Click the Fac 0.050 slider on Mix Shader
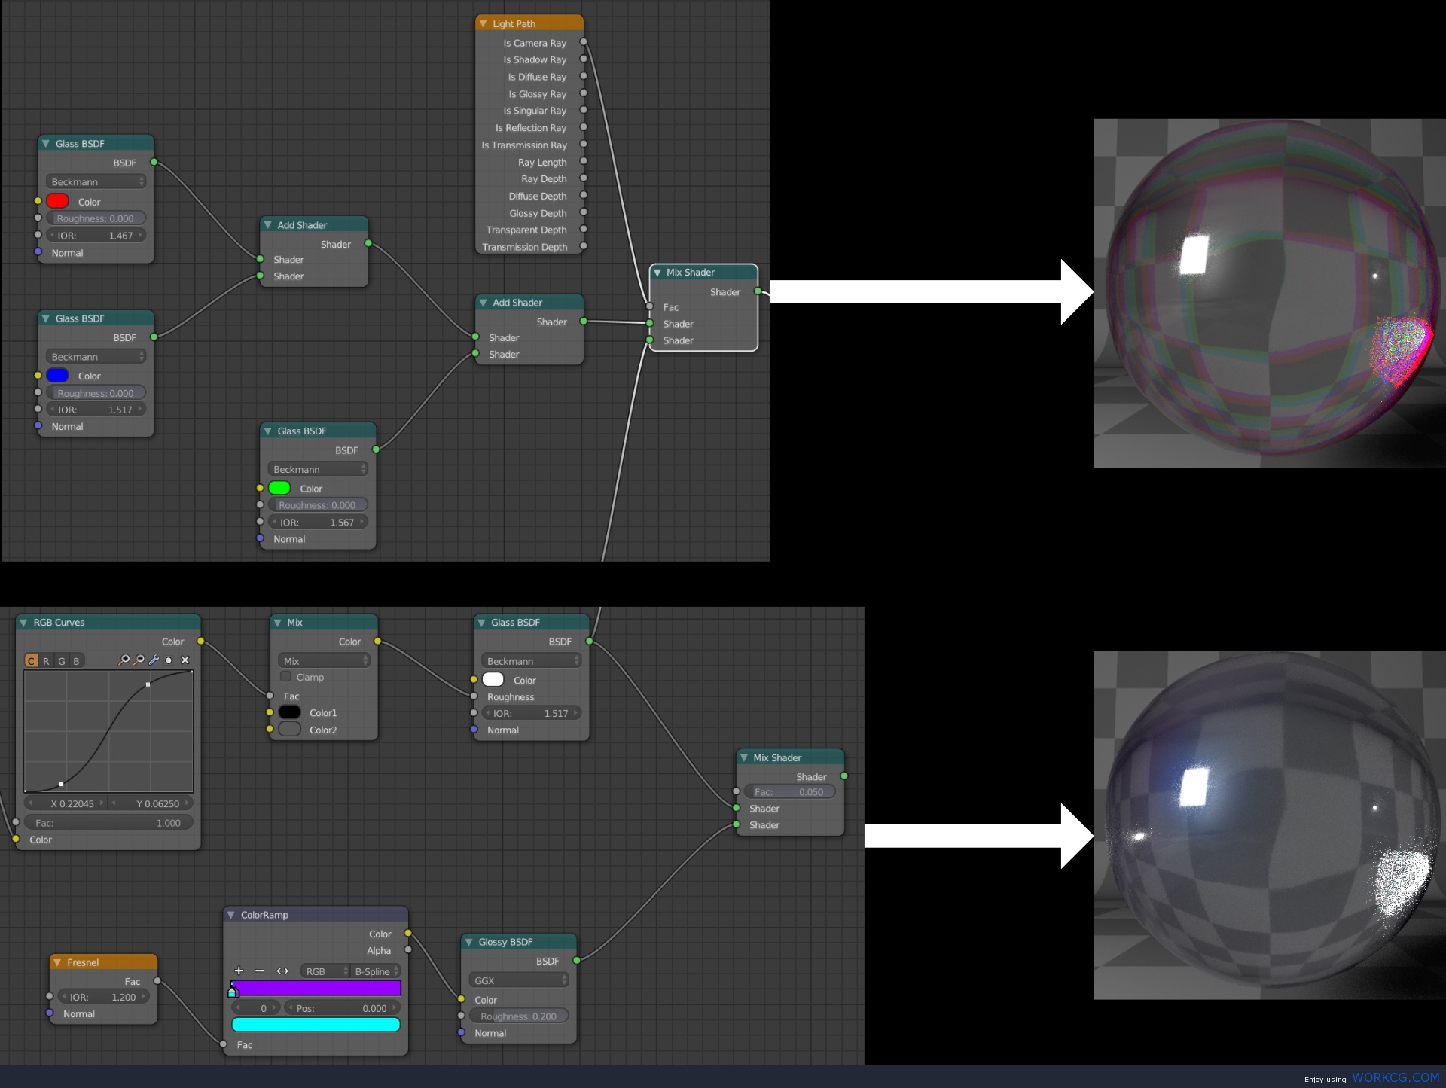 [x=789, y=791]
